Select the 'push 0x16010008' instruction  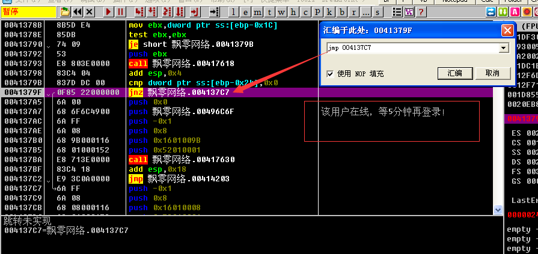tap(165, 207)
